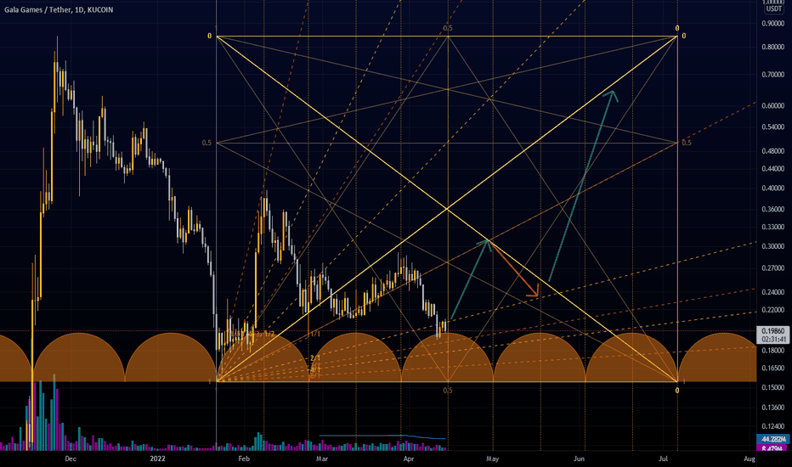Select the 1/2 Gann fan label
The height and width of the screenshot is (467, 792).
click(x=269, y=334)
